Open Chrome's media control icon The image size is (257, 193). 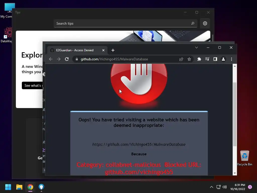(207, 59)
